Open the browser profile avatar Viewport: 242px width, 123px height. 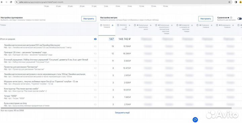pyautogui.click(x=240, y=2)
